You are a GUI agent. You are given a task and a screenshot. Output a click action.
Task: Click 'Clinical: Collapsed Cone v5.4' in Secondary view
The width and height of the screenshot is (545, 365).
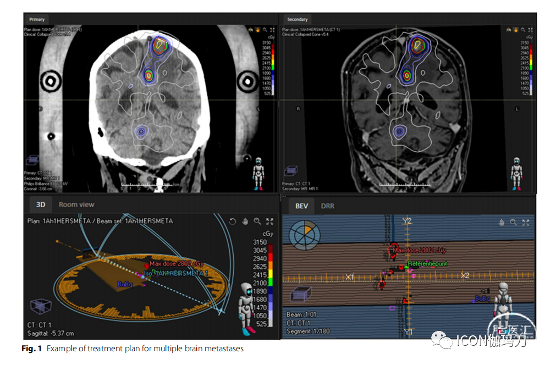[x=305, y=35]
